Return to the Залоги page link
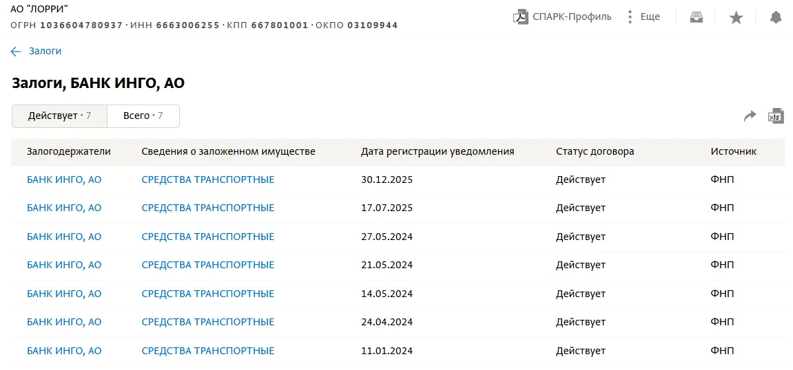793x370 pixels. click(x=45, y=51)
